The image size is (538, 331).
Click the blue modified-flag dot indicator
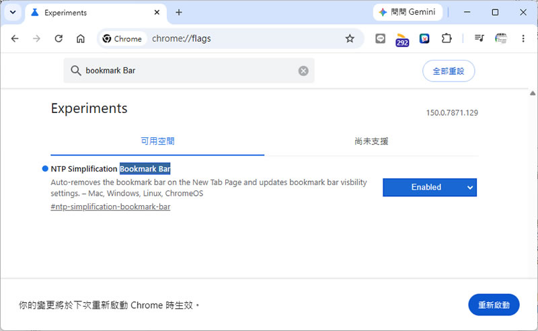[45, 169]
